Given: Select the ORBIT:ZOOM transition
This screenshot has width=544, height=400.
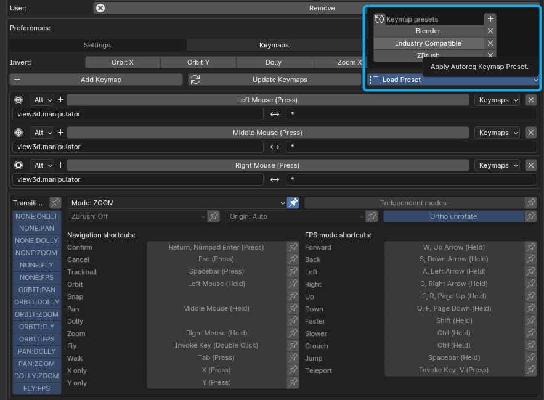Looking at the screenshot, I should [36, 314].
